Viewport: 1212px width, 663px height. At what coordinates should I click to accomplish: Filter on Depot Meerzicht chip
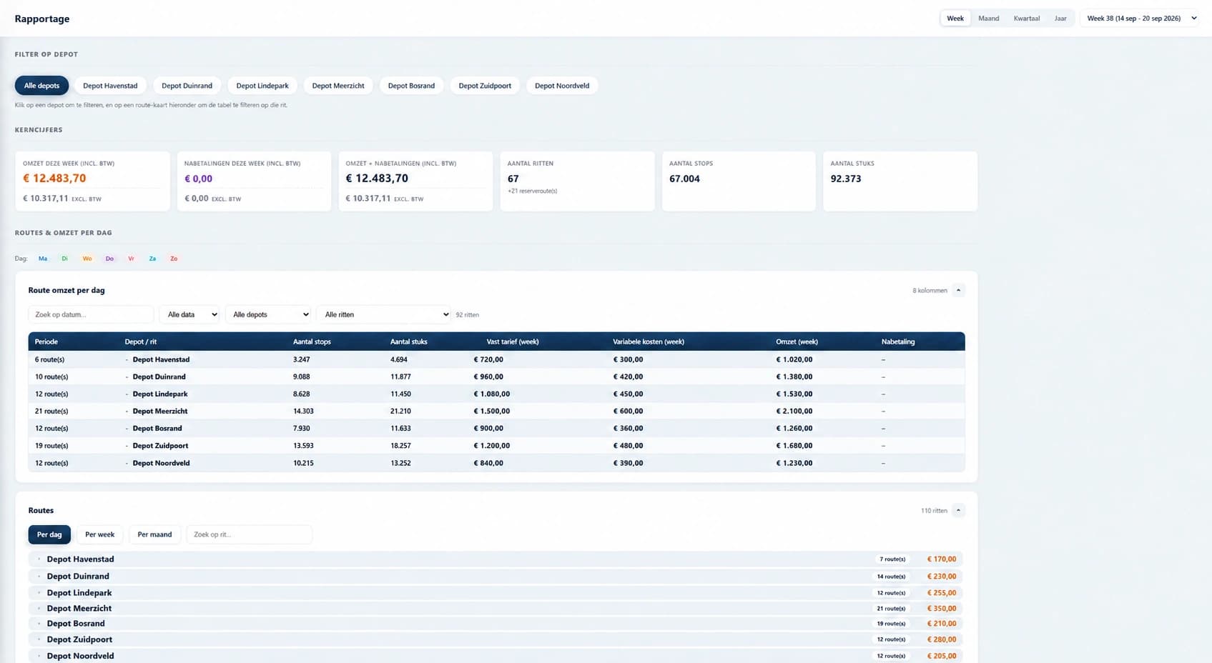coord(338,86)
